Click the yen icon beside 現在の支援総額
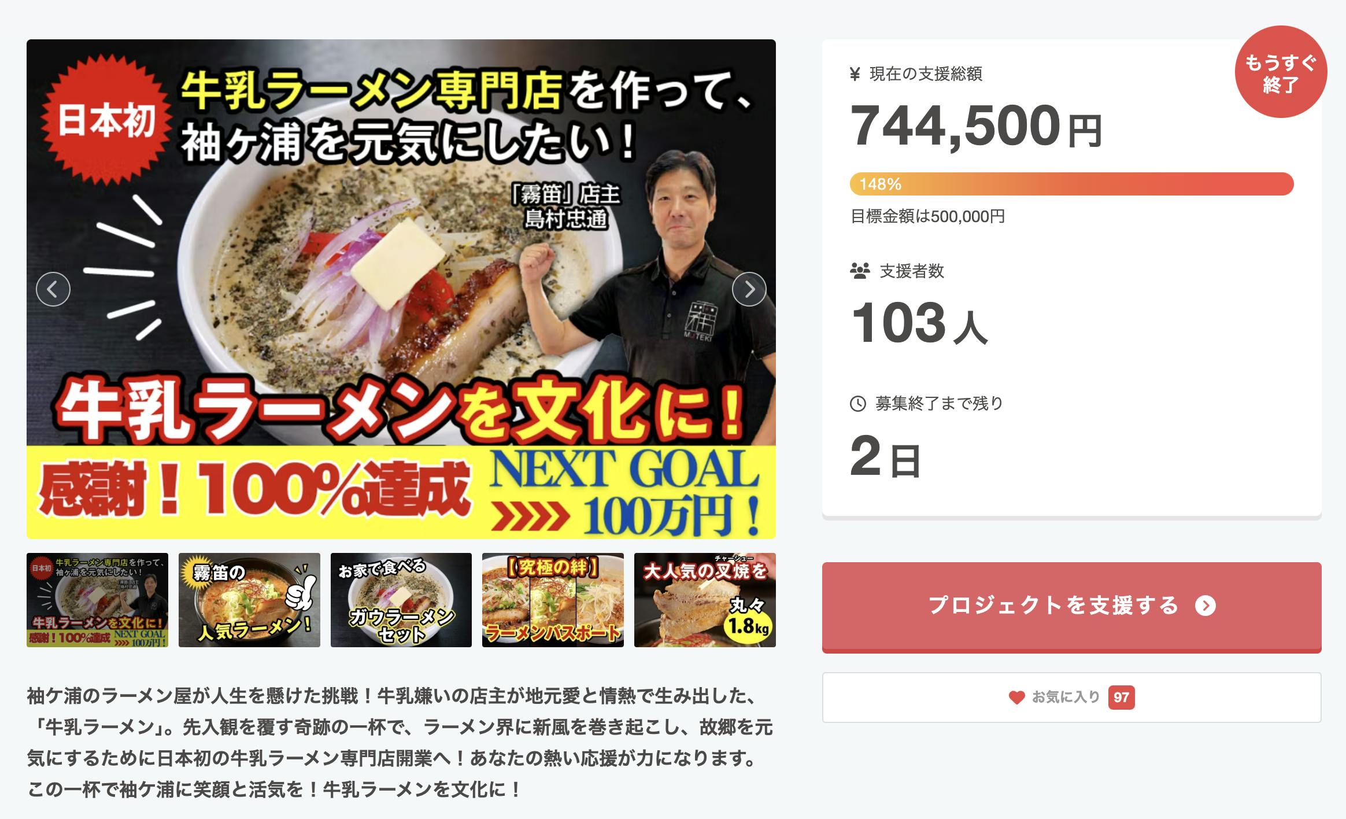Screen dimensions: 1346x819 click(855, 74)
